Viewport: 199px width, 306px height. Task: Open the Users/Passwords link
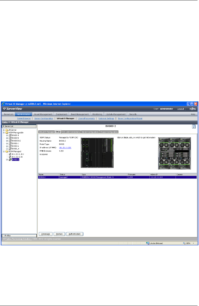87,119
